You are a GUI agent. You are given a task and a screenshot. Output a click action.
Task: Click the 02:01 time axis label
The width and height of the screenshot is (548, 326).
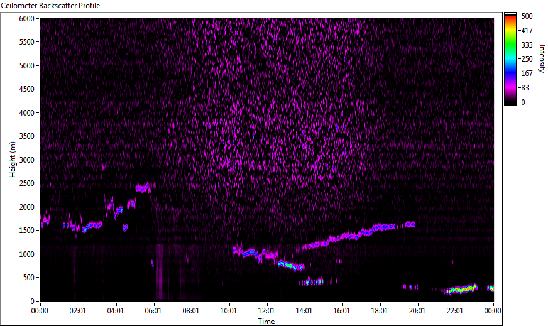click(x=77, y=311)
